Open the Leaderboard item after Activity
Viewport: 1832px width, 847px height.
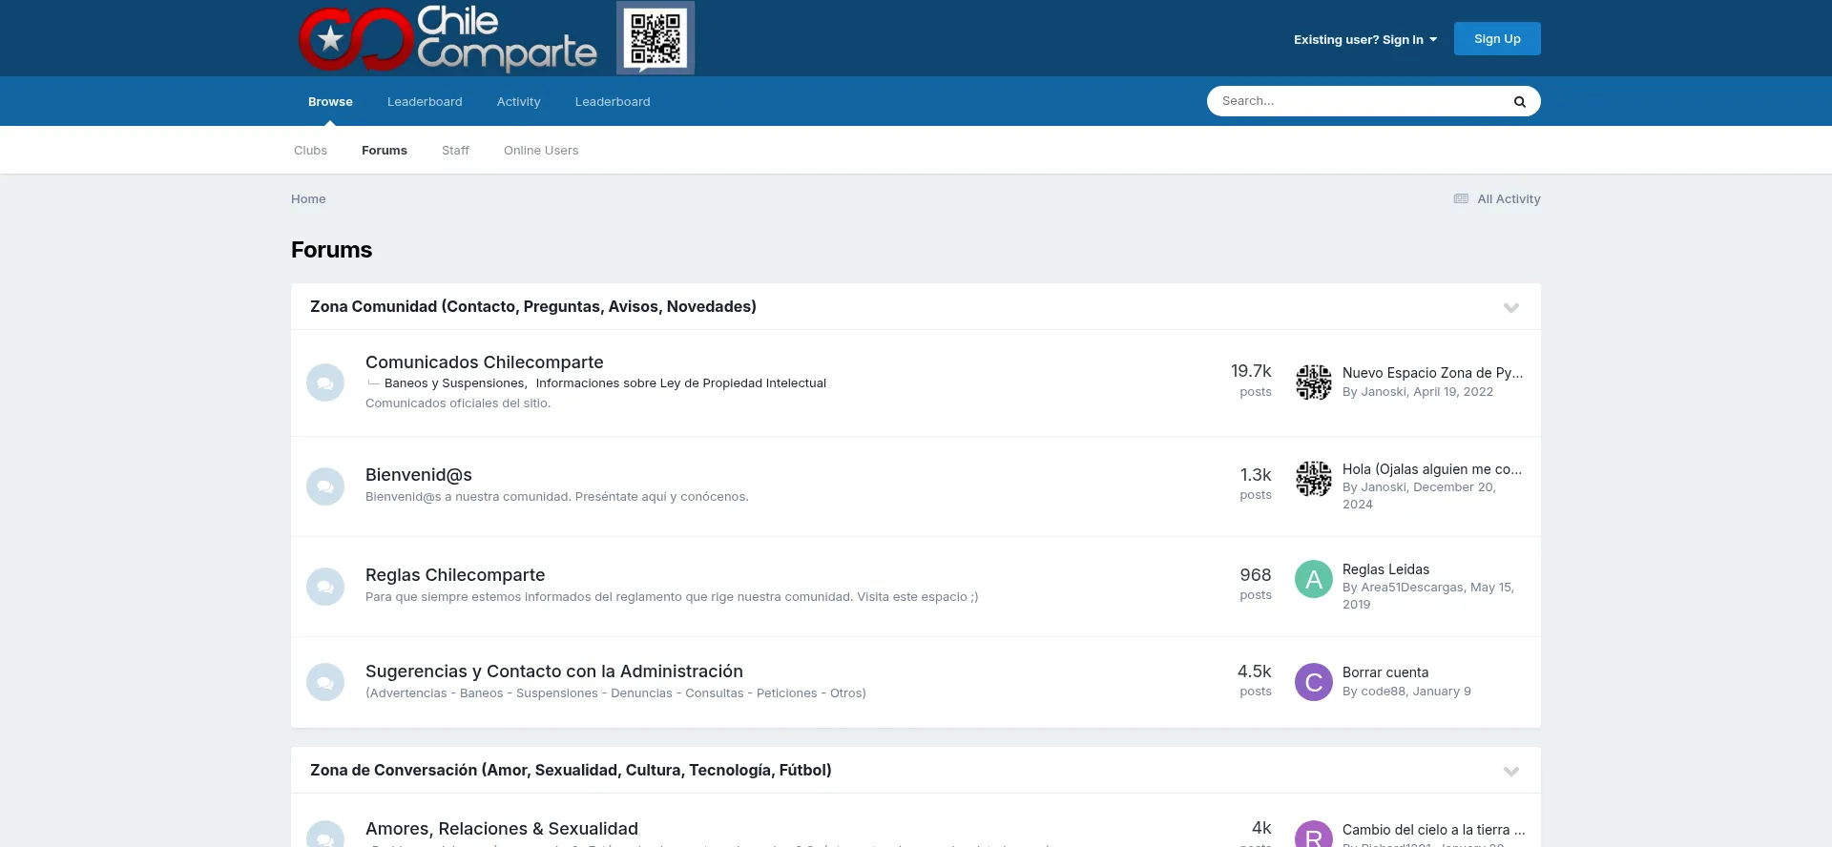(613, 102)
